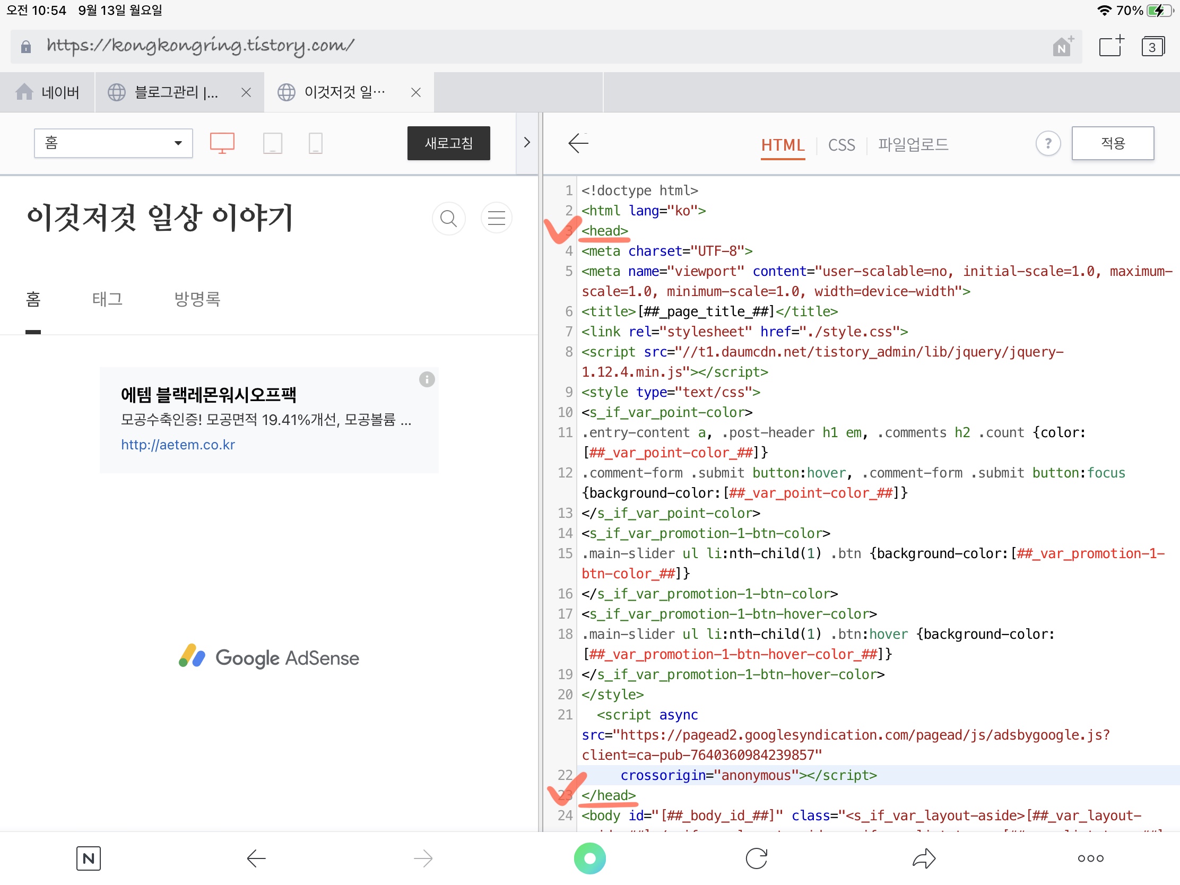Viewport: 1180px width, 885px height.
Task: Click crossorigin="anonymous" code line
Action: click(749, 775)
